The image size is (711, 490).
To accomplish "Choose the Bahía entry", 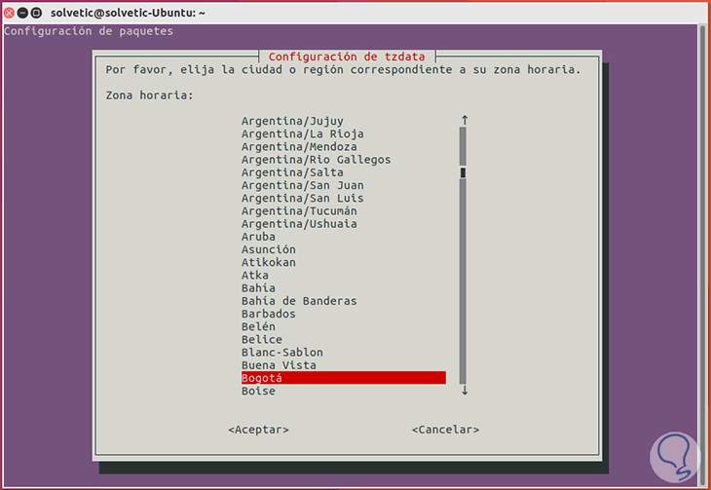I will (x=258, y=288).
